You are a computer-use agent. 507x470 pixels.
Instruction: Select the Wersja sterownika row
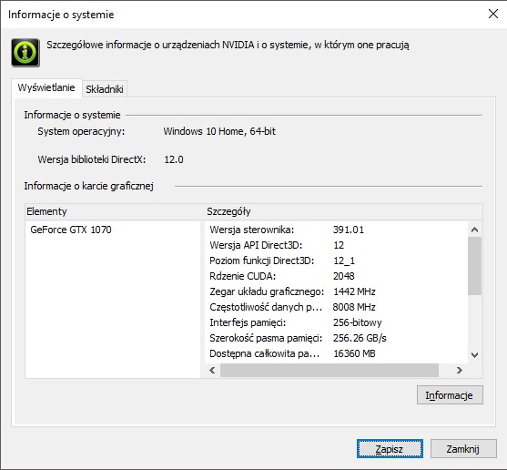336,230
